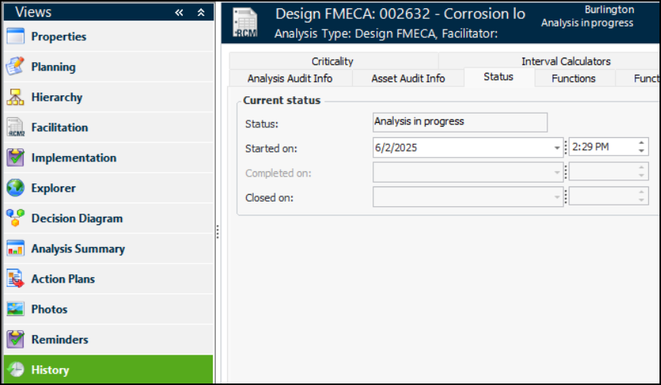
Task: Click the Planning notepad icon
Action: pyautogui.click(x=16, y=67)
